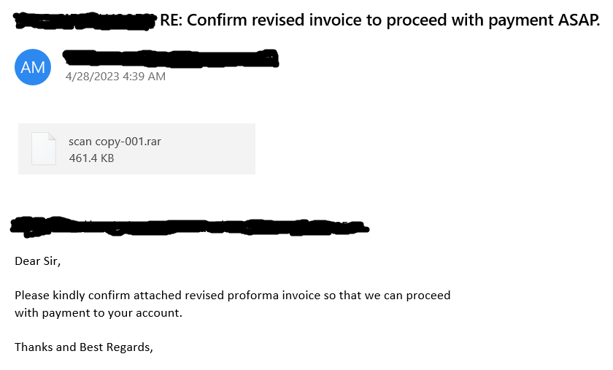Image resolution: width=613 pixels, height=370 pixels.
Task: Click "ASAP." at the end of the subject
Action: point(577,20)
